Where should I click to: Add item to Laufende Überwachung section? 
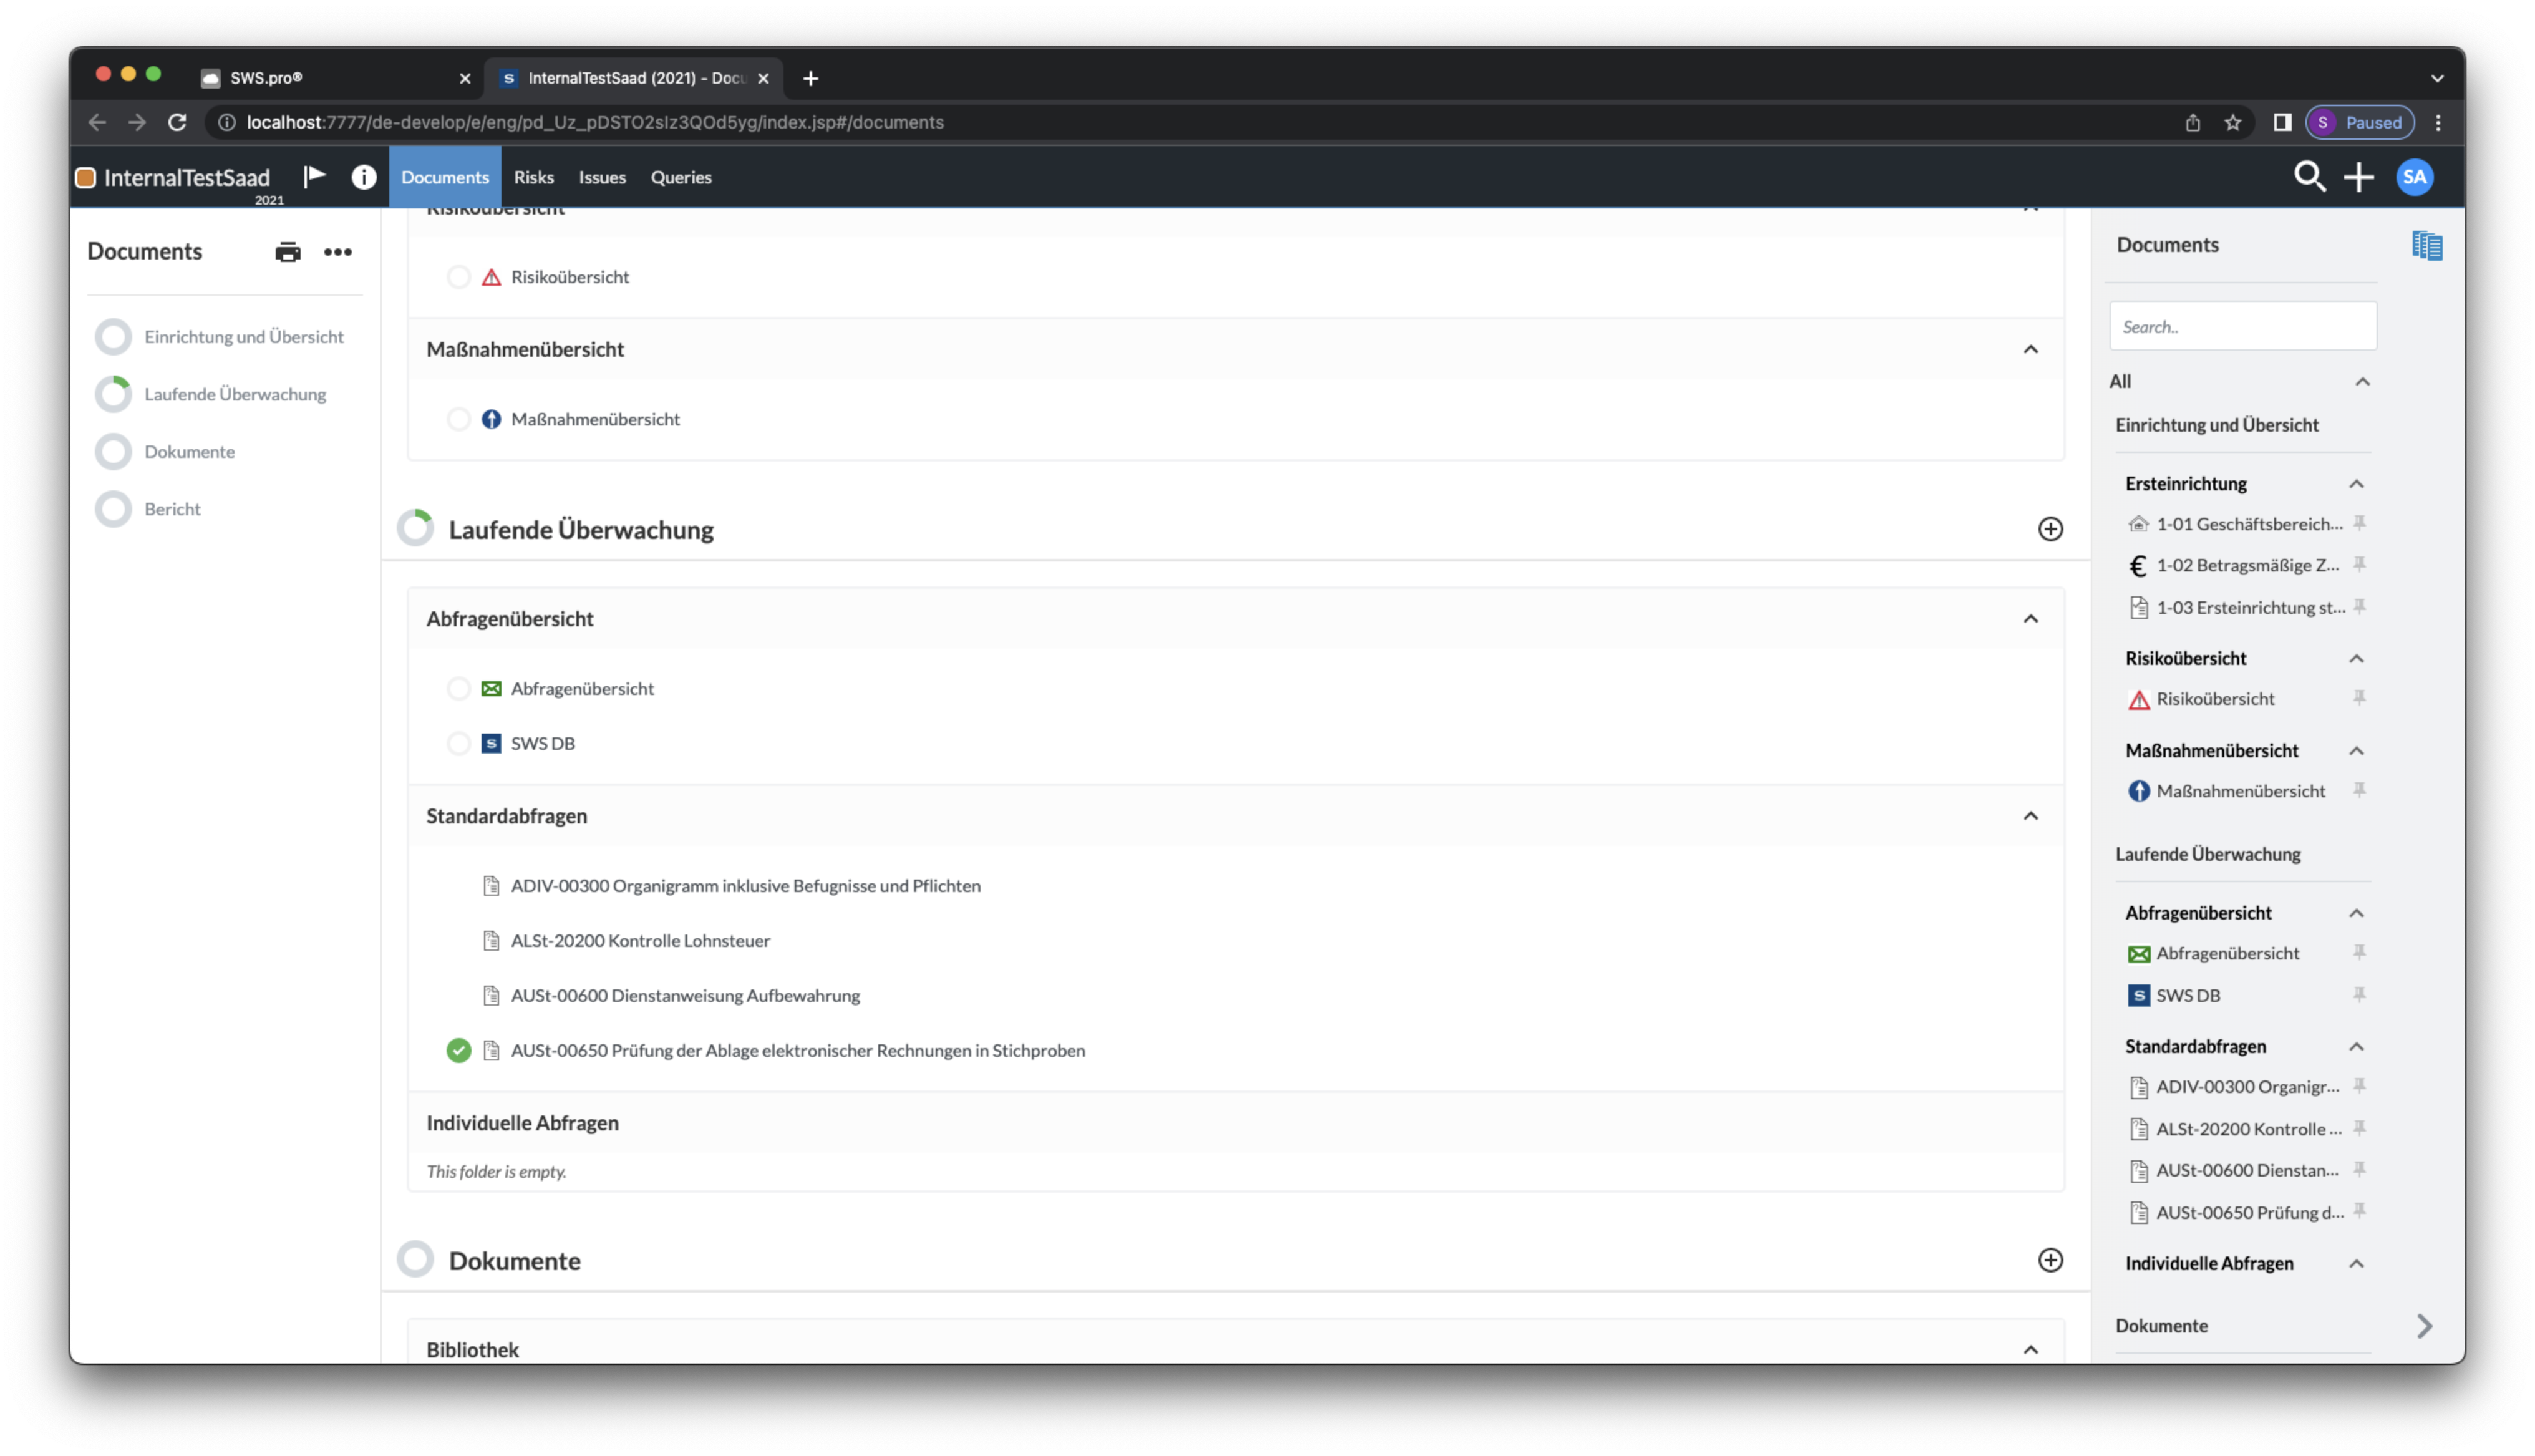2050,529
